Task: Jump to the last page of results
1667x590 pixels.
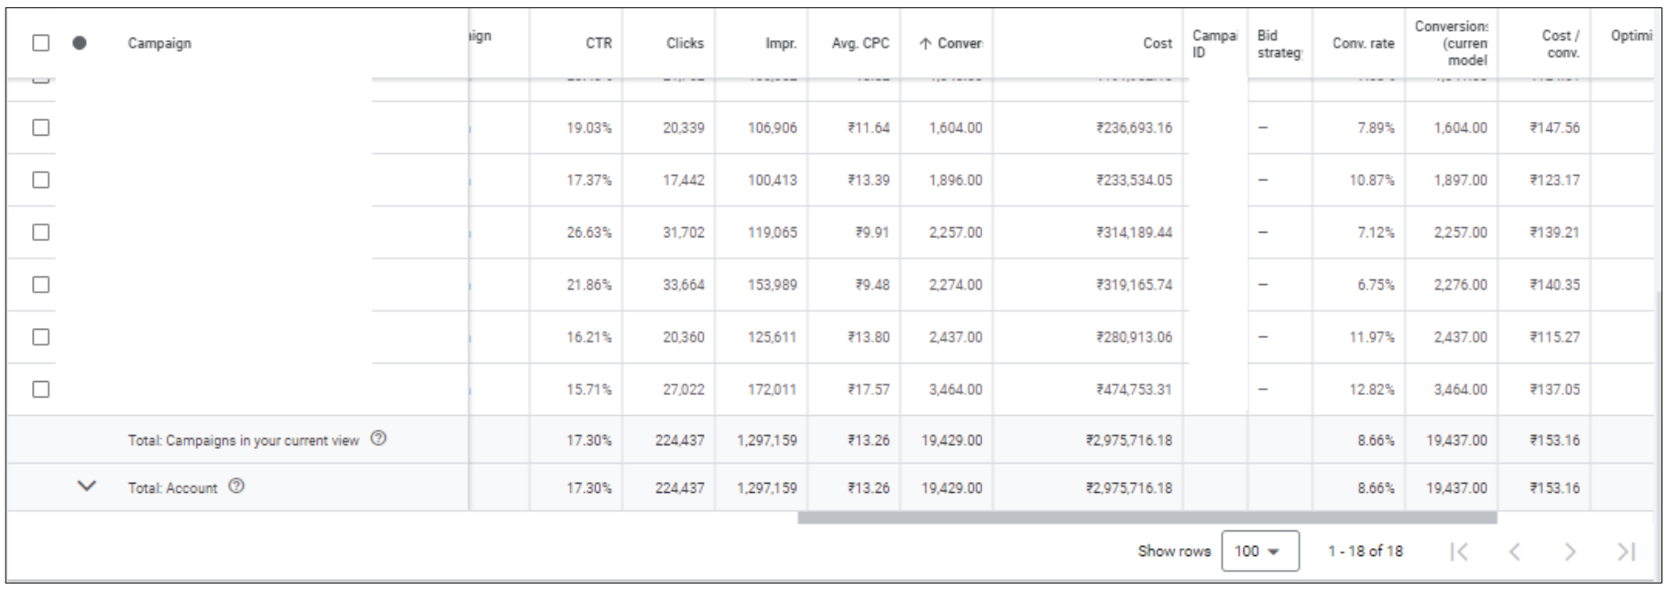Action: (1626, 552)
